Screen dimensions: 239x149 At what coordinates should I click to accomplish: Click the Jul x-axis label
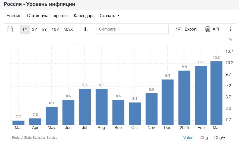[84, 128]
